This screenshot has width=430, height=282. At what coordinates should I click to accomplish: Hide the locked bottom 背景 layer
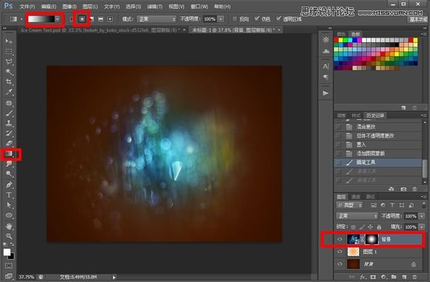click(340, 264)
